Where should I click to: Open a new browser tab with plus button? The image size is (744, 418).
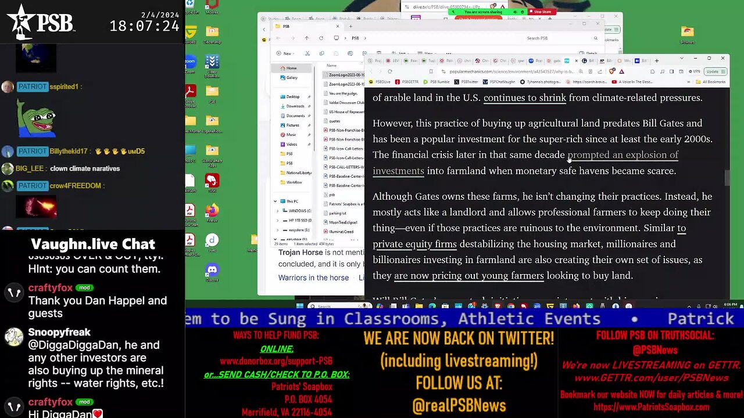click(657, 60)
